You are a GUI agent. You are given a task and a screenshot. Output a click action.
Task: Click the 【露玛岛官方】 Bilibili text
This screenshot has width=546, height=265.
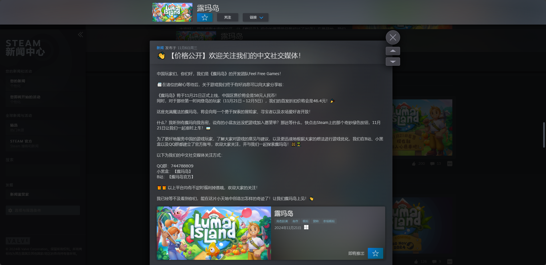(x=181, y=177)
